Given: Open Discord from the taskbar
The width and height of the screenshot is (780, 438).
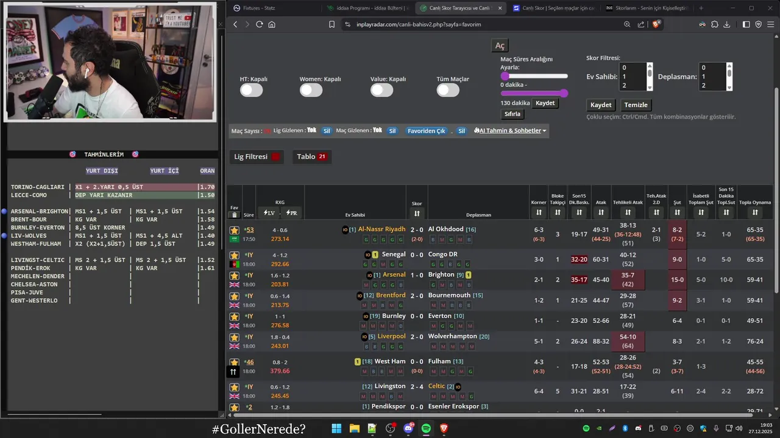Looking at the screenshot, I should [x=408, y=428].
